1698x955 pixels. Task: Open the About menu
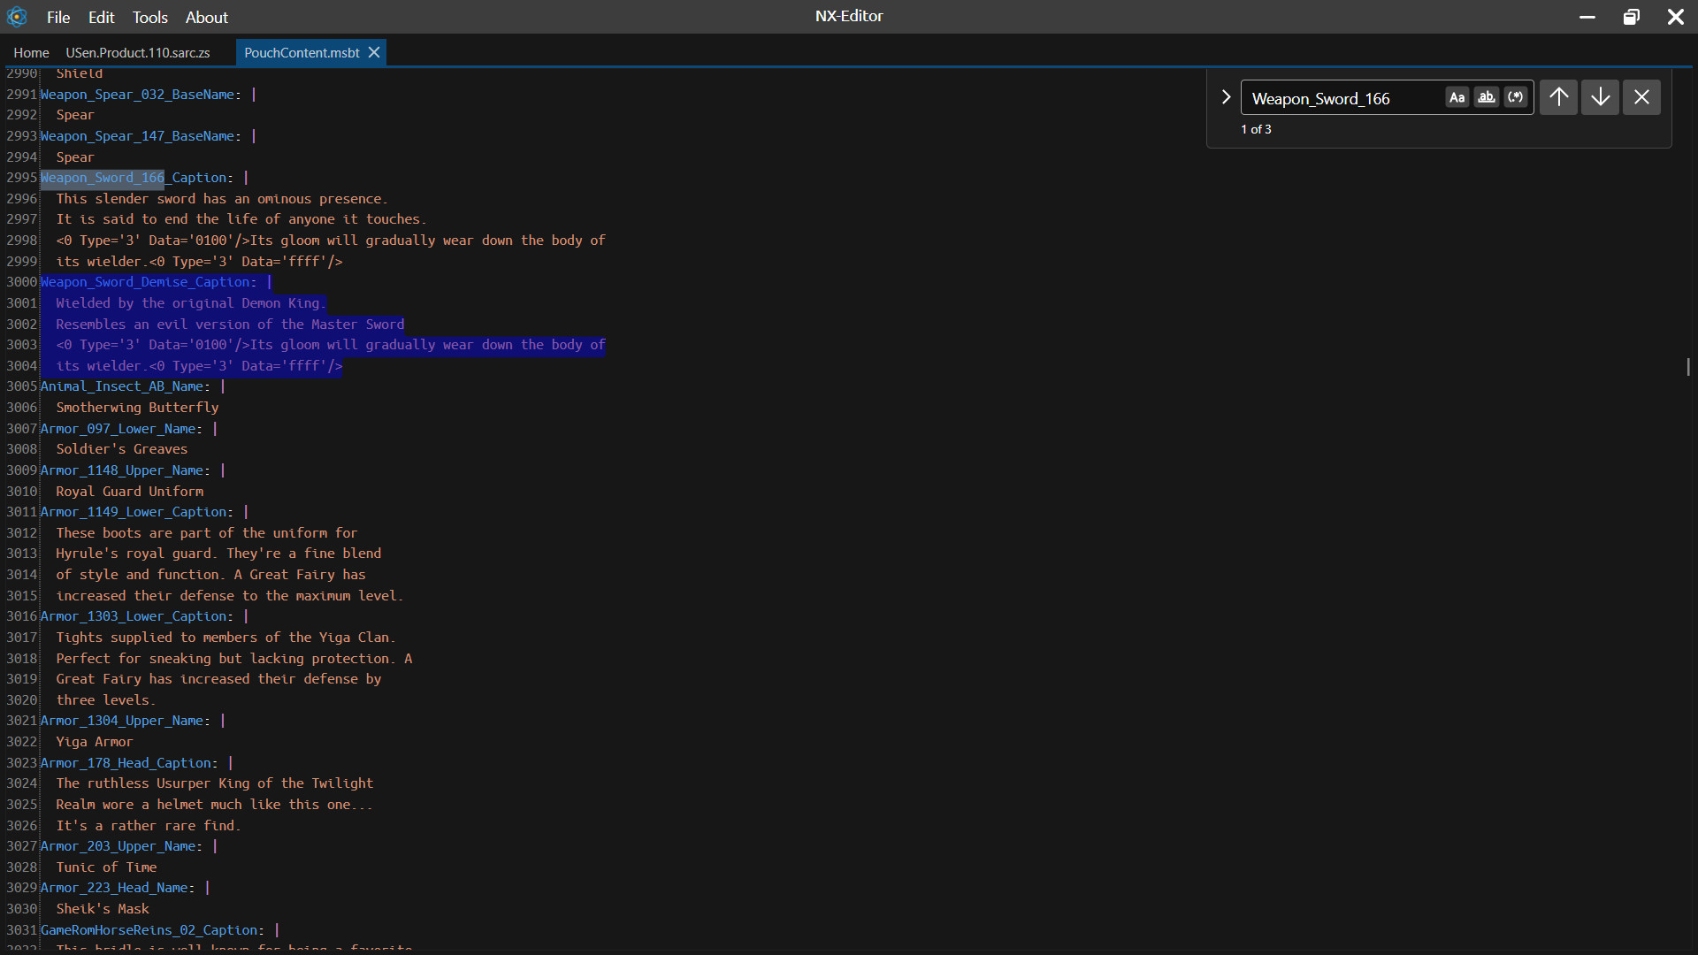tap(206, 18)
